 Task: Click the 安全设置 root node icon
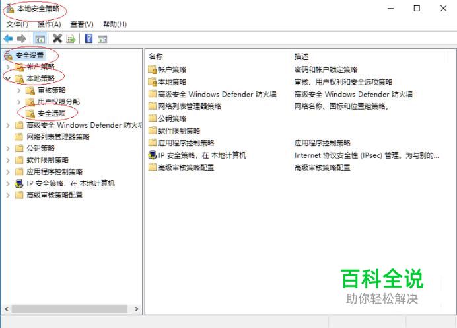click(x=9, y=55)
